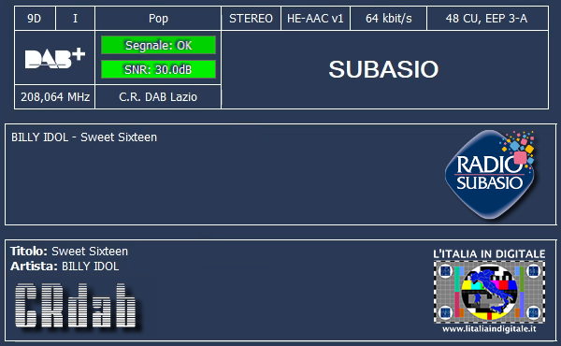Click the BILLY IDOL - Sweet Sixteen text
The width and height of the screenshot is (561, 346).
click(84, 137)
